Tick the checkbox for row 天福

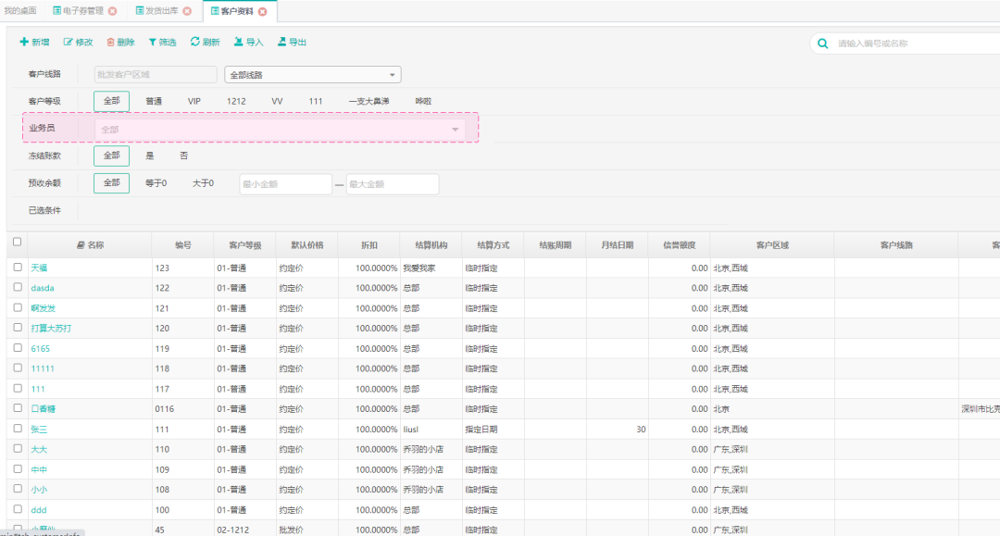click(18, 267)
